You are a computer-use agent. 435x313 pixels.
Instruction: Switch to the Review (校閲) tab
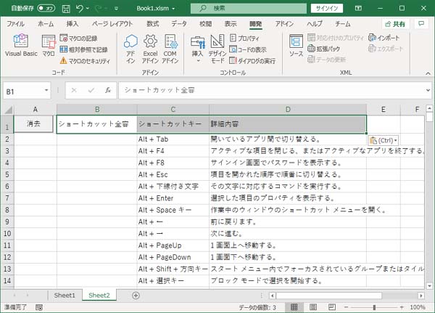click(x=206, y=24)
